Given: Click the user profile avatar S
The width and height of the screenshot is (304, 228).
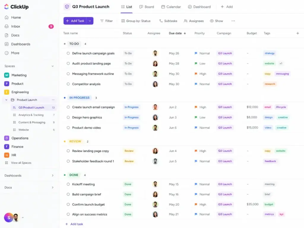Looking at the screenshot, I should (9, 218).
